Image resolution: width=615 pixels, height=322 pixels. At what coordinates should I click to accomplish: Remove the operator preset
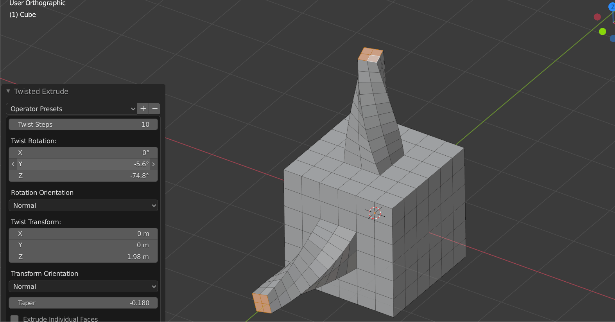tap(155, 109)
